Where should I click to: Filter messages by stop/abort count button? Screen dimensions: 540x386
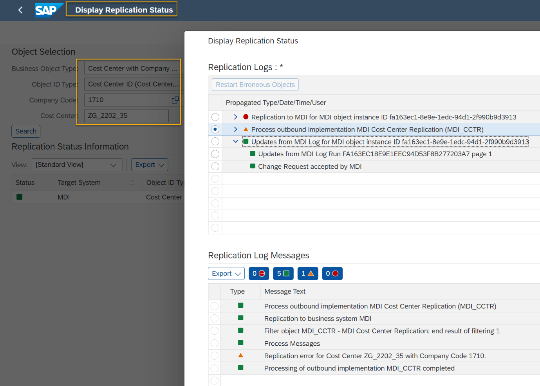(x=259, y=273)
